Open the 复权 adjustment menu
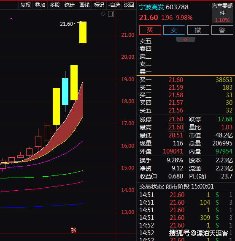Image resolution: width=235 pixels, height=241 pixels. point(26,5)
